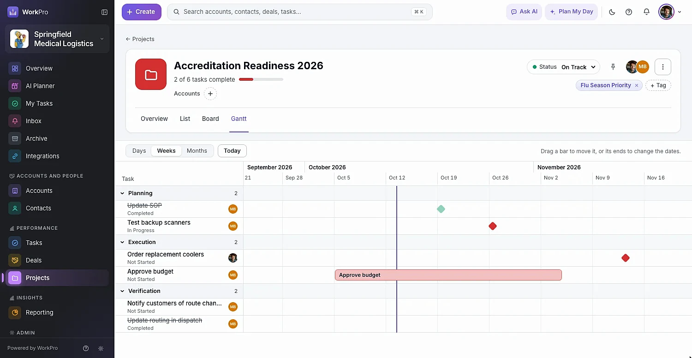Viewport: 692px width, 358px height.
Task: Click the Test backup scanners milestone diamond
Action: [493, 226]
